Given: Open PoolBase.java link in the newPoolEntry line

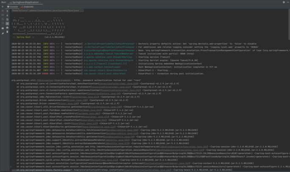Looking at the screenshot, I should [89, 114].
